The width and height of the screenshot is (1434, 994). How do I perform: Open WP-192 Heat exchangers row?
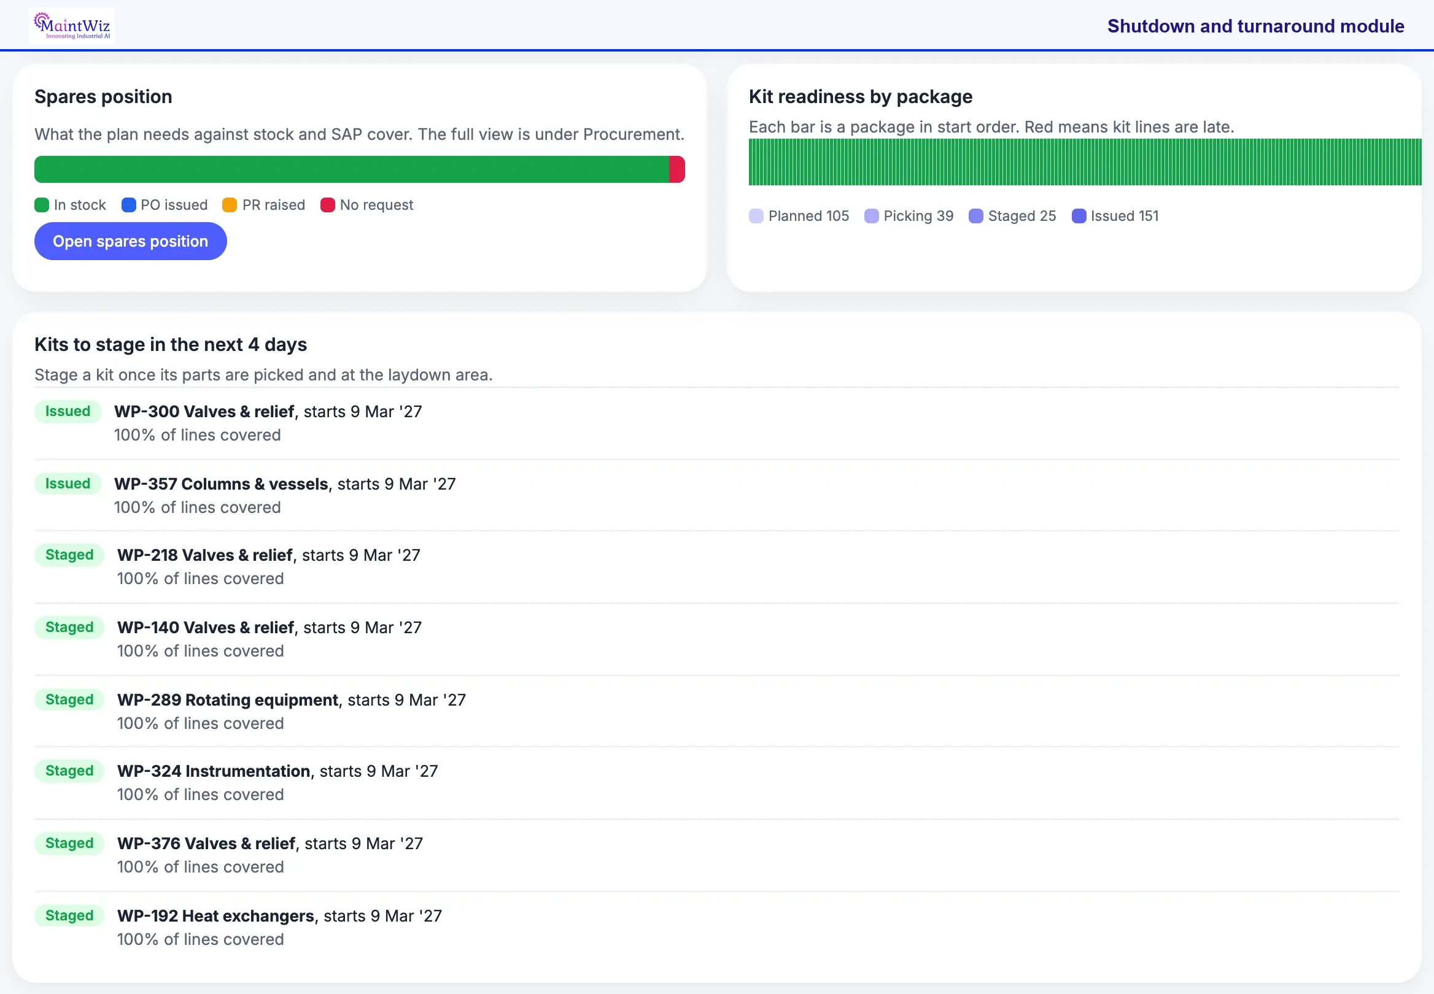point(717,927)
